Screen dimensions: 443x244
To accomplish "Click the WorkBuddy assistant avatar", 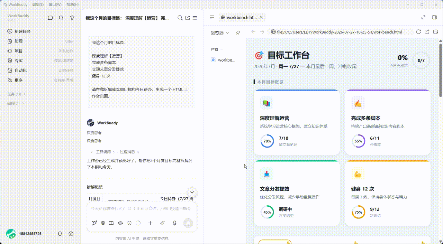I will [x=91, y=123].
